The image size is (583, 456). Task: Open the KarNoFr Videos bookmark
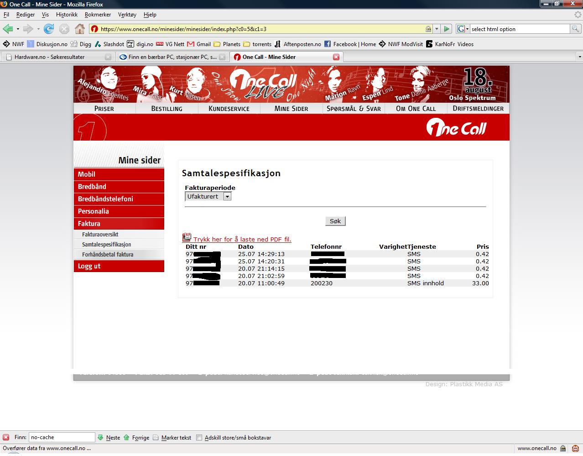tap(450, 44)
